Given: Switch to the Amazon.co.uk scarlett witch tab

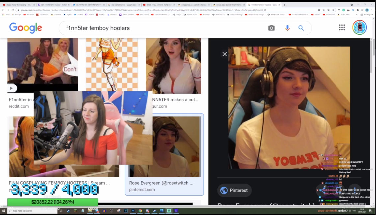Looking at the screenshot, I should coord(193,5).
